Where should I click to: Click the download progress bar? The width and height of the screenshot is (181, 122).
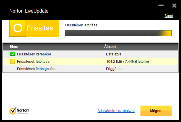(x=118, y=33)
